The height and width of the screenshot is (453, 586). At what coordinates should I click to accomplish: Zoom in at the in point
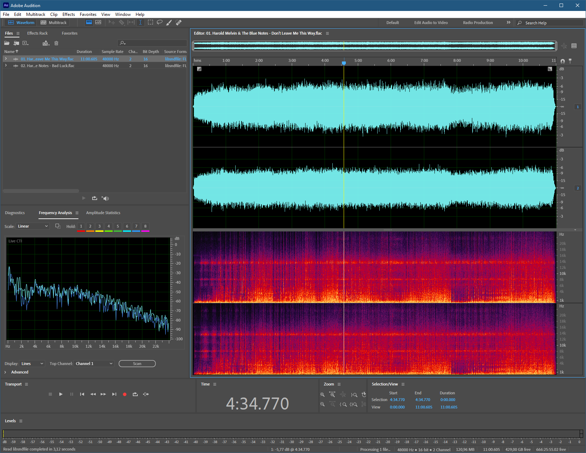click(x=343, y=404)
